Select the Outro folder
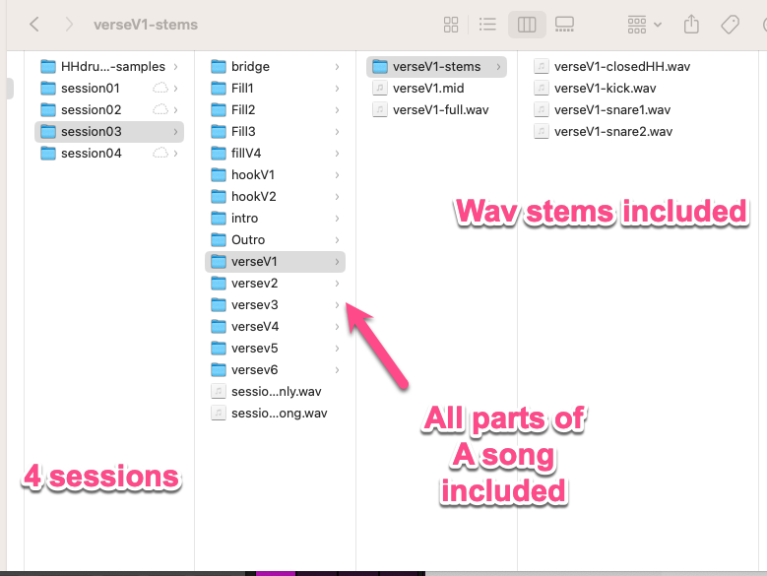The image size is (767, 576). (x=247, y=240)
